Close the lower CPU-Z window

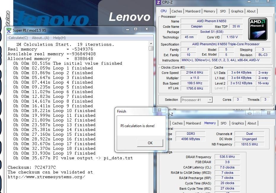(x=269, y=113)
